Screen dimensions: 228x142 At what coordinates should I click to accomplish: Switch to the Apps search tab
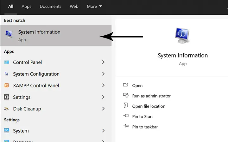27,6
